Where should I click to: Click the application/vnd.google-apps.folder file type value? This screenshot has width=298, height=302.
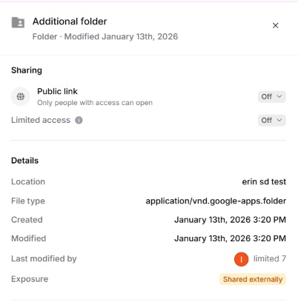[x=216, y=201]
